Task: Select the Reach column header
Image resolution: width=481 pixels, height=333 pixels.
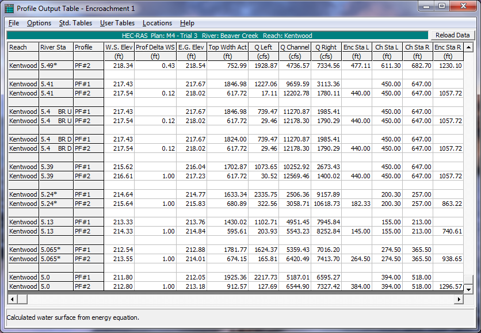Action: point(23,47)
